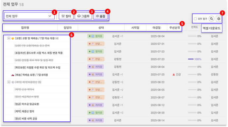This screenshot has width=228, height=127.
Task: Click the due date 2025-08-20
Action: tap(157, 113)
